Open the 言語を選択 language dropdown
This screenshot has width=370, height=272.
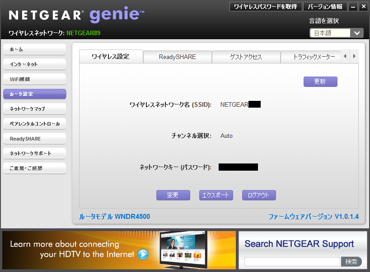click(x=336, y=33)
